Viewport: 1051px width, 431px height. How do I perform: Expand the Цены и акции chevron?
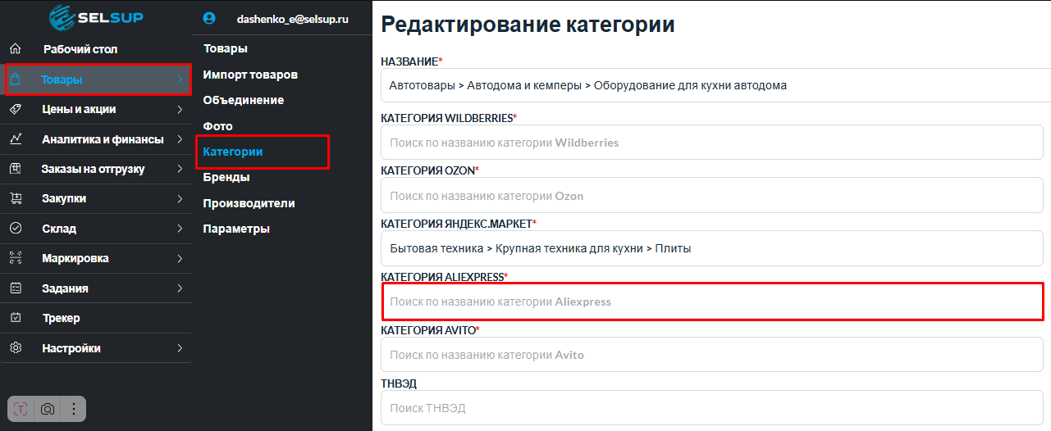180,109
